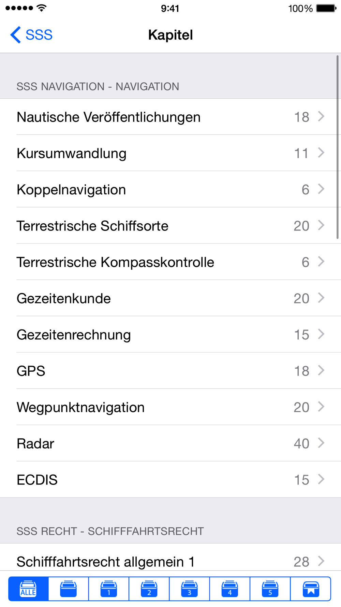
Task: Select card box 4 icon
Action: click(230, 589)
